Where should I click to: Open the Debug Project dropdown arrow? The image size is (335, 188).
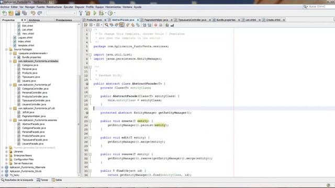106,13
